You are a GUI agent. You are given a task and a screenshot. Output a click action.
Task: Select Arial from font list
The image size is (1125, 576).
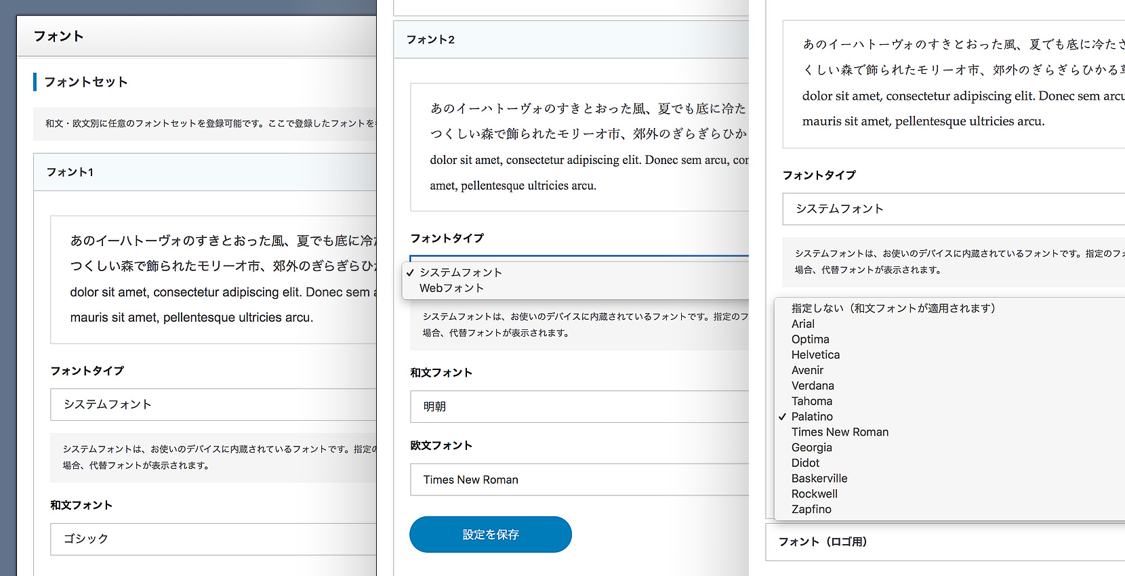[x=803, y=324]
